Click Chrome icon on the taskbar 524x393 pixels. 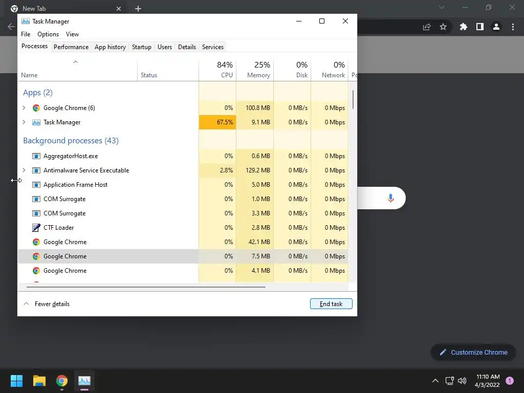(62, 381)
